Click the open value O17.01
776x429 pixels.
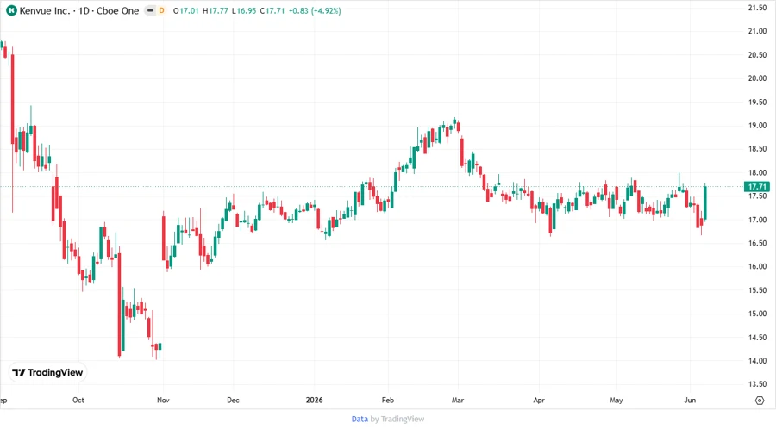[x=185, y=10]
